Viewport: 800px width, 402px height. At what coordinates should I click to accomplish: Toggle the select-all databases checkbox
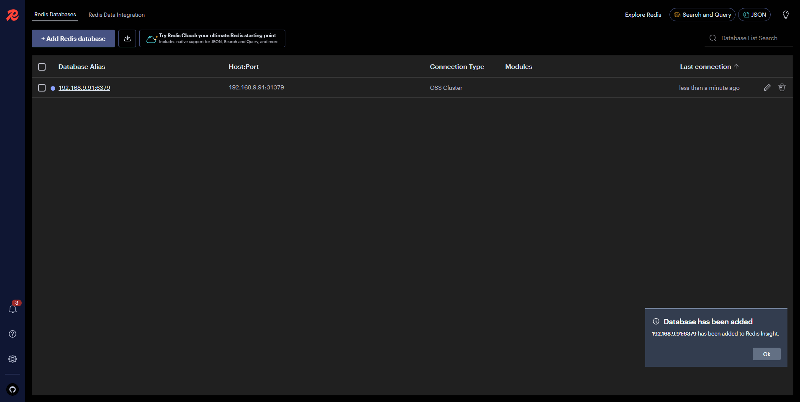[42, 67]
